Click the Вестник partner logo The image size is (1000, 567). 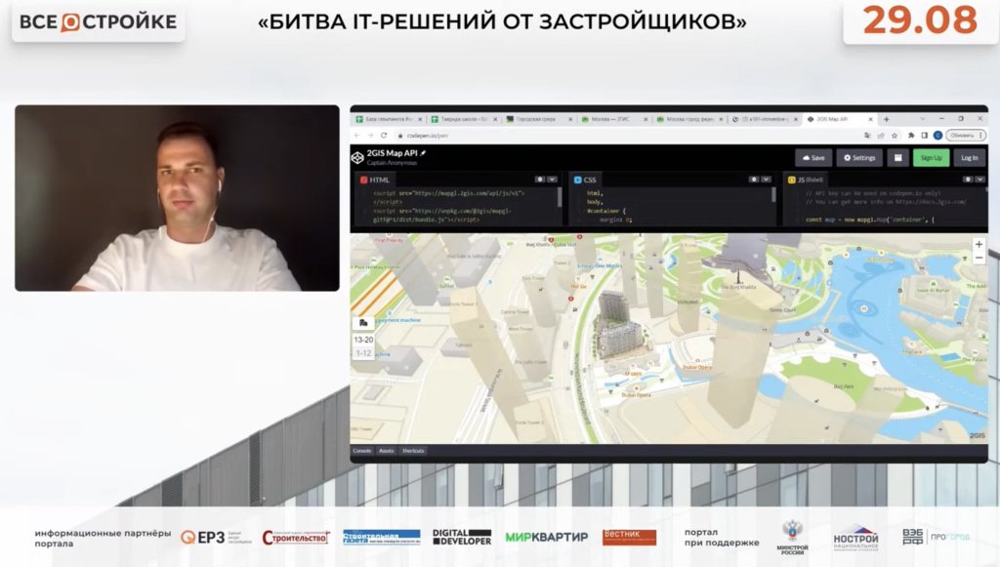[x=630, y=537]
